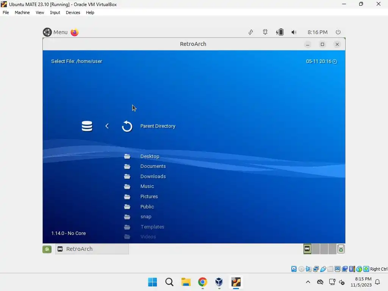Click the volume speaker icon in MATE panel
The height and width of the screenshot is (291, 388).
294,32
